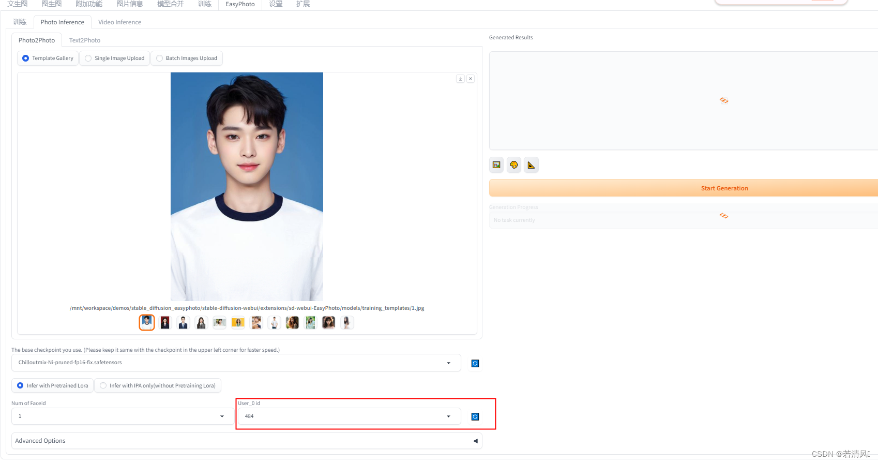This screenshot has height=463, width=878.
Task: Open the 图生图 top tab
Action: (52, 4)
